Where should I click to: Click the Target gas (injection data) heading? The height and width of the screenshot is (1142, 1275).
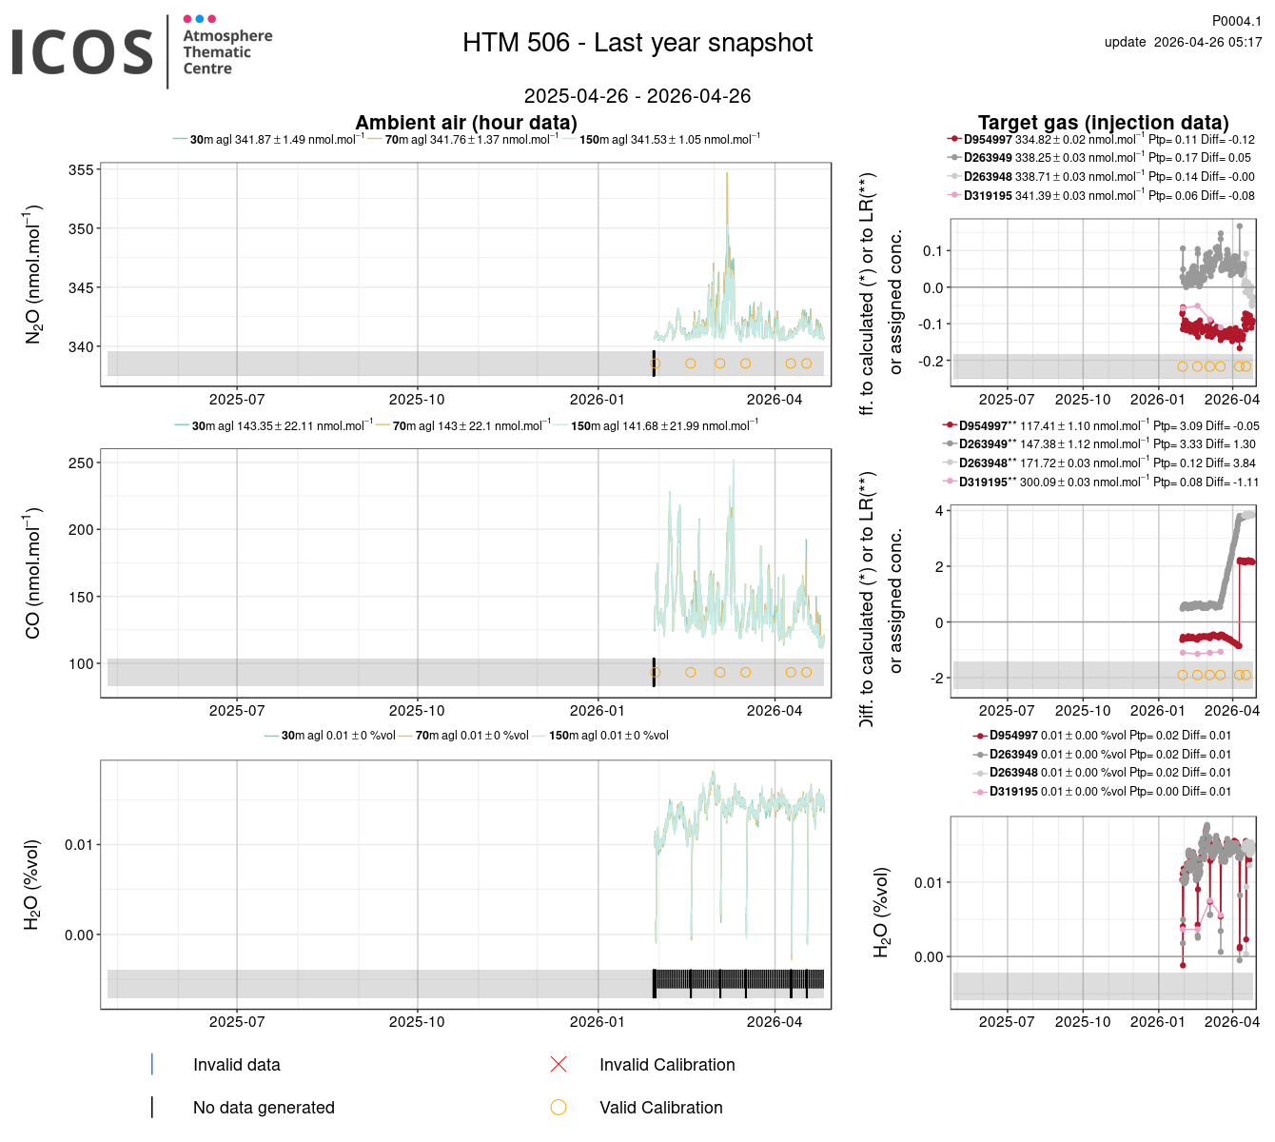(x=1104, y=123)
